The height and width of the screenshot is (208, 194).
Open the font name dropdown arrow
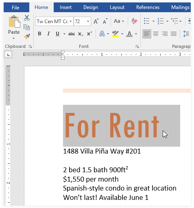point(71,22)
